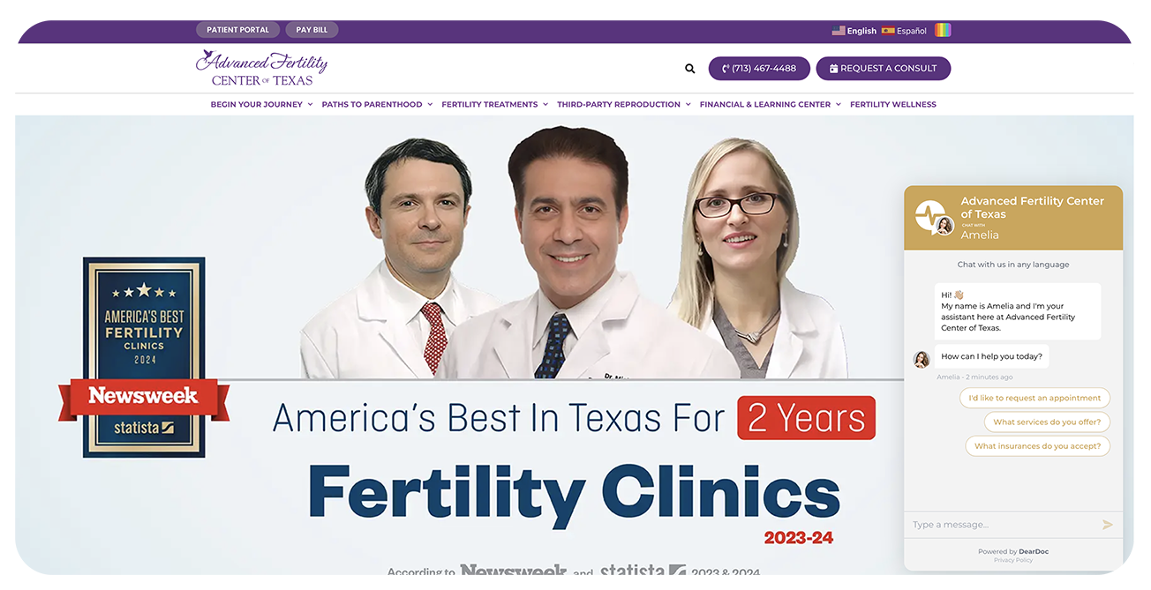Click the Advanced Fertility Center logo
The height and width of the screenshot is (590, 1151).
pos(261,68)
